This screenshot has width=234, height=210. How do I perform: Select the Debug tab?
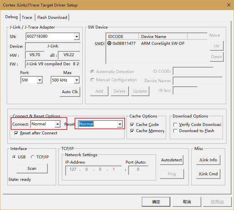[x=11, y=17]
